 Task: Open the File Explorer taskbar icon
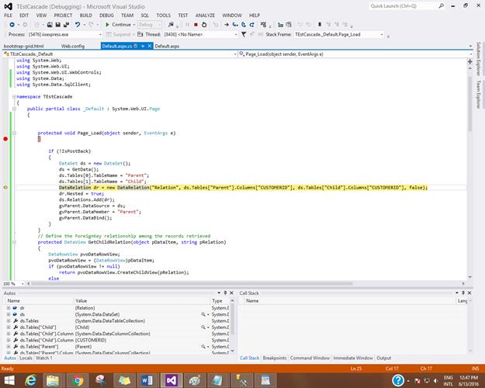54,379
